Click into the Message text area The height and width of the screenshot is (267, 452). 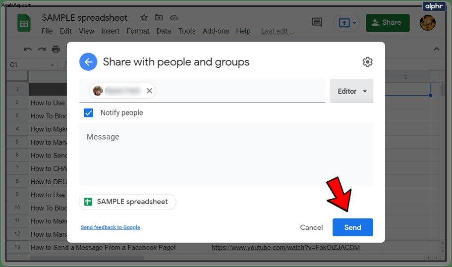tap(226, 155)
